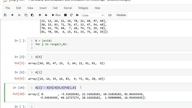Save the notebook with the floppy disk icon

[x=5, y=15]
